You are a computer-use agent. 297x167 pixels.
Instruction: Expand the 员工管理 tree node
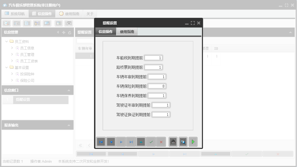click(x=12, y=54)
